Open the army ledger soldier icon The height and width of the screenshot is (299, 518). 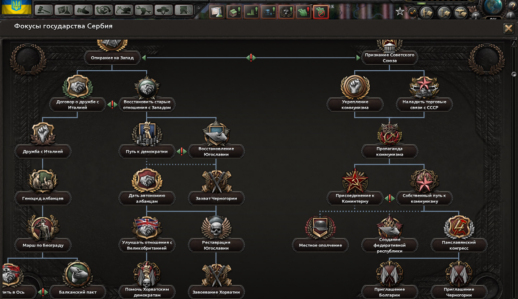click(427, 13)
